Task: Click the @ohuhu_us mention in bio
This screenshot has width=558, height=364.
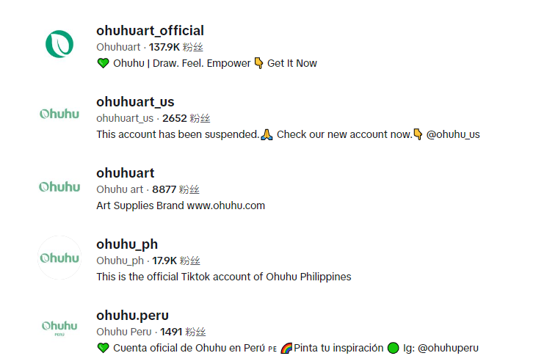Action: click(x=453, y=134)
